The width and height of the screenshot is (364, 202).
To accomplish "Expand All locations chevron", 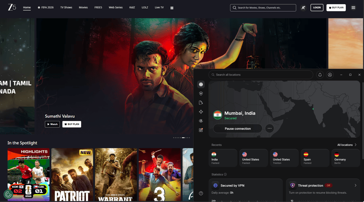I will pyautogui.click(x=355, y=145).
